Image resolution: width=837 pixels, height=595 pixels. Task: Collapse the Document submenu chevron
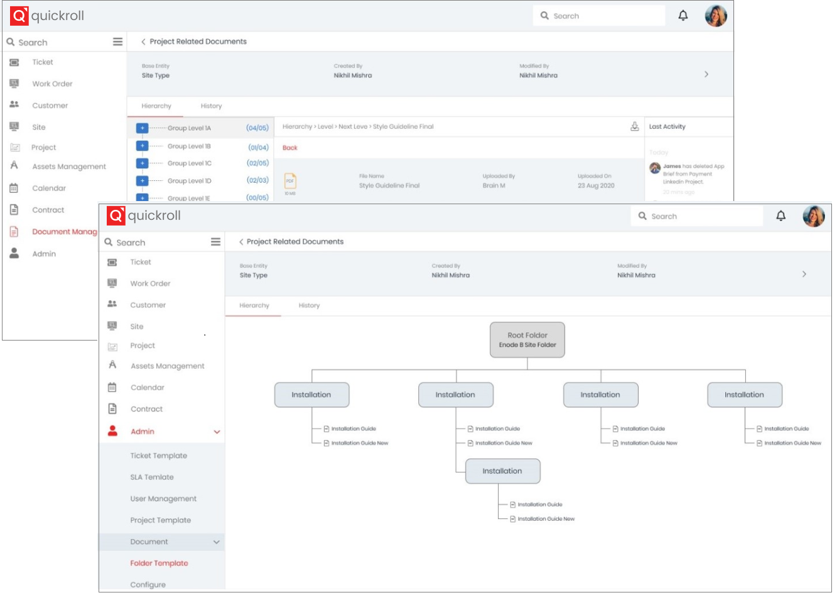pos(217,542)
